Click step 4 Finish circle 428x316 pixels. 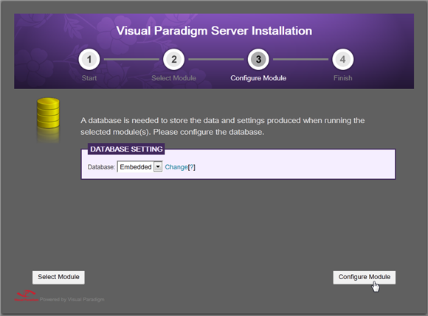[x=343, y=60]
